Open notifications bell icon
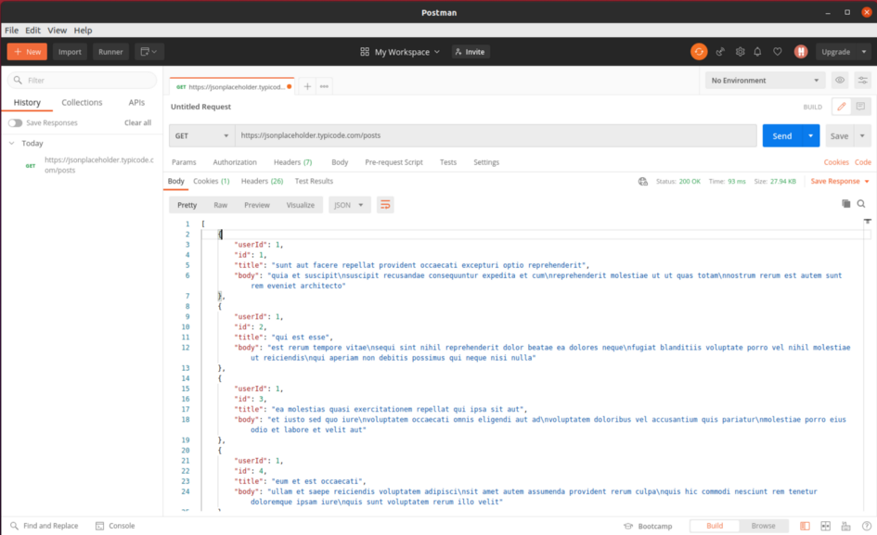The height and width of the screenshot is (535, 877). point(757,51)
